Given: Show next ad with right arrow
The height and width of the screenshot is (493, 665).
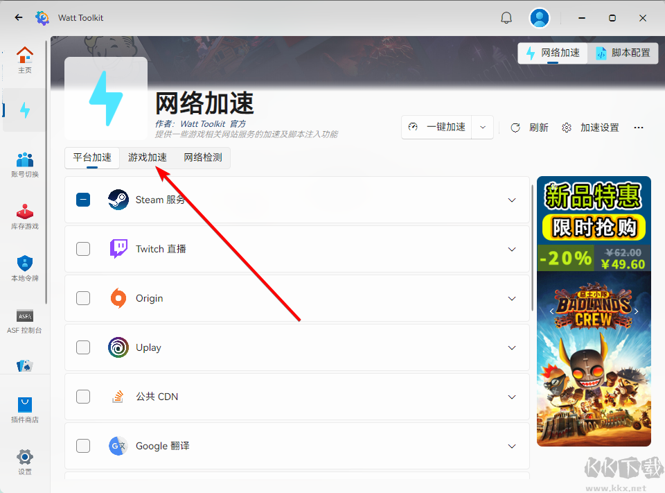Looking at the screenshot, I should pyautogui.click(x=636, y=311).
